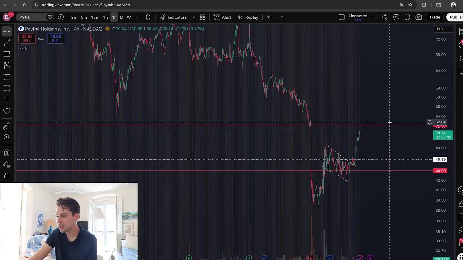This screenshot has height=260, width=463.
Task: Open the candlestick chart type selector
Action: [x=148, y=17]
